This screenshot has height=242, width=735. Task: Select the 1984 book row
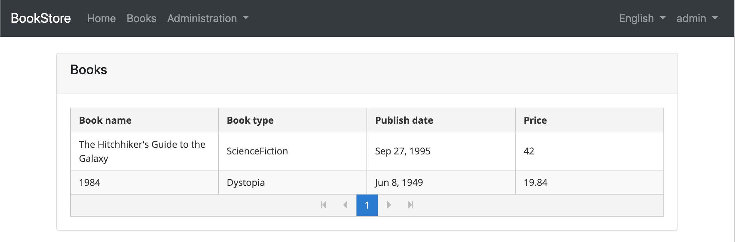[x=90, y=183]
